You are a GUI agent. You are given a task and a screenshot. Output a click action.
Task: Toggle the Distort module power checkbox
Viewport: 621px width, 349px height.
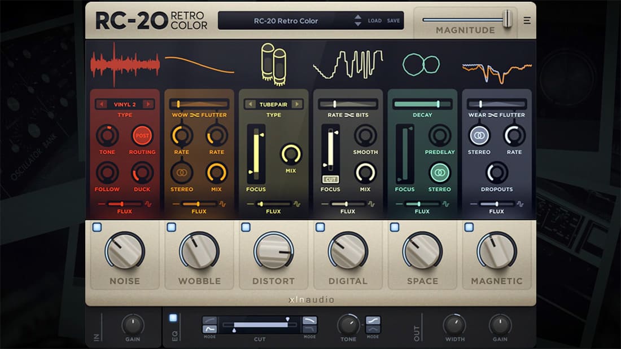(246, 227)
